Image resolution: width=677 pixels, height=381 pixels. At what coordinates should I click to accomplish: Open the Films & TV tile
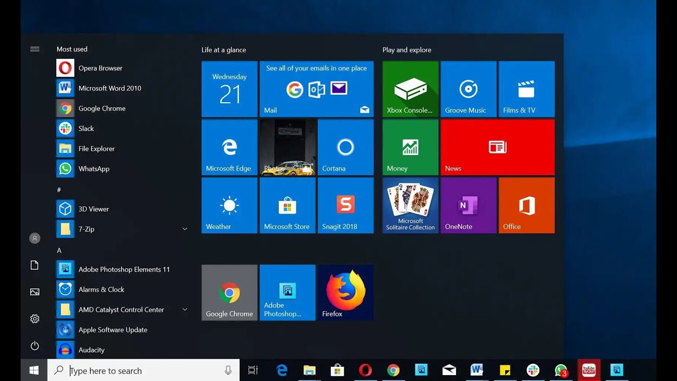[x=527, y=89]
